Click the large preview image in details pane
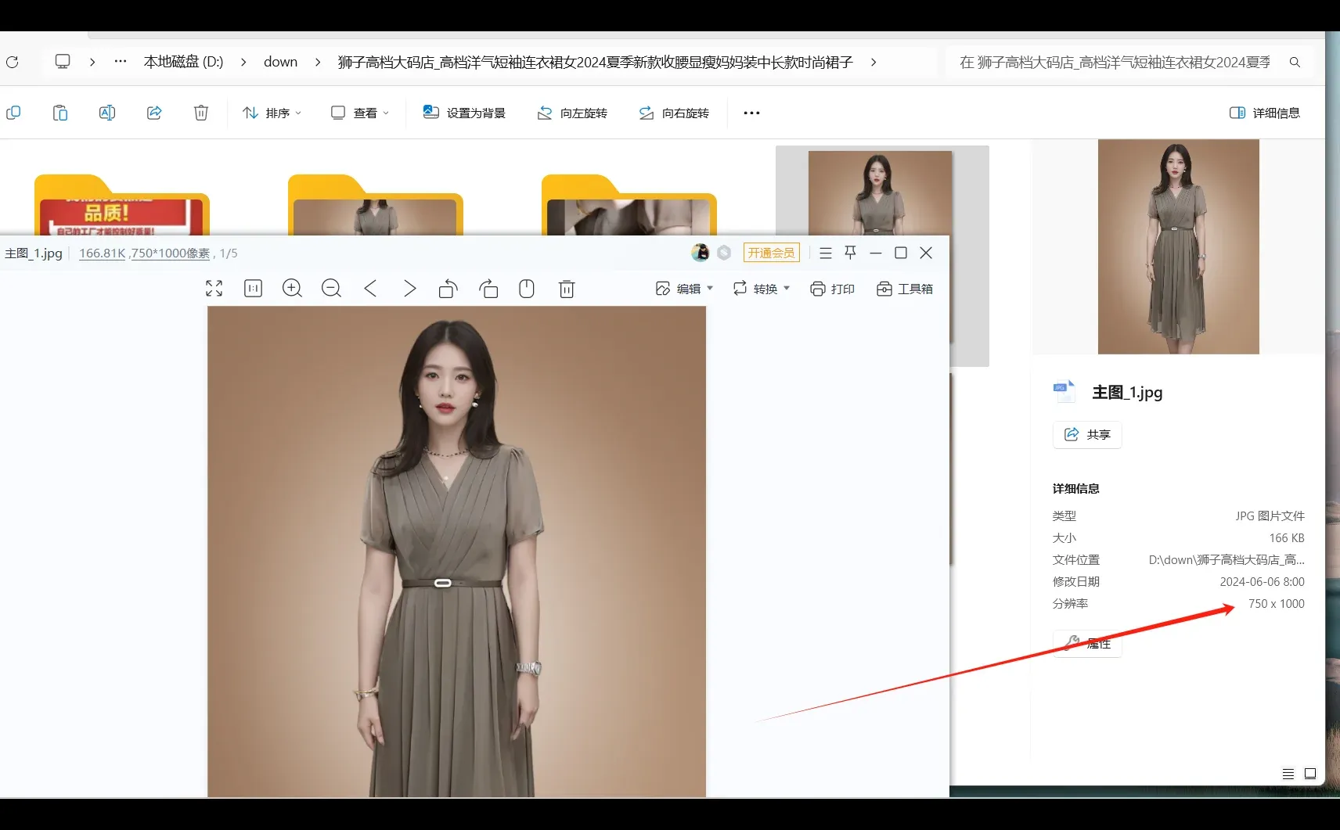Screen dimensions: 1340x830 pyautogui.click(x=1179, y=246)
